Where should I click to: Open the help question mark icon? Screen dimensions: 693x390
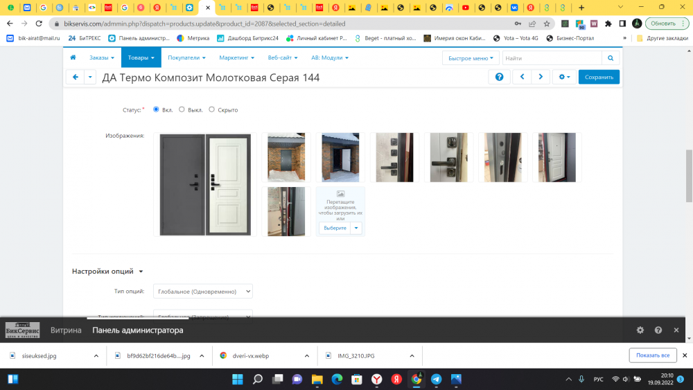tap(499, 77)
